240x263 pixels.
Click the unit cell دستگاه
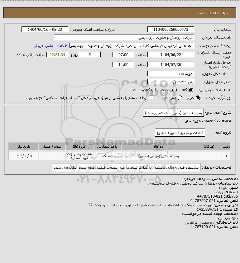point(107,156)
